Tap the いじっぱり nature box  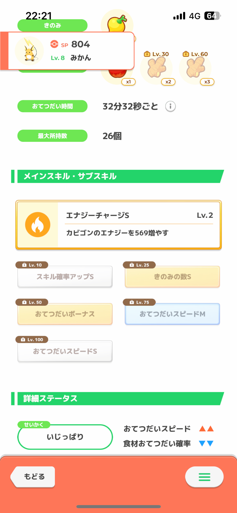point(65,437)
